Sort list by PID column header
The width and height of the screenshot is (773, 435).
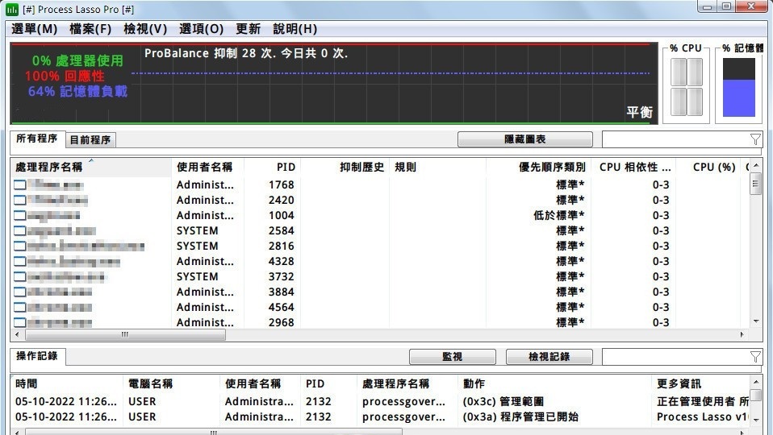(286, 168)
